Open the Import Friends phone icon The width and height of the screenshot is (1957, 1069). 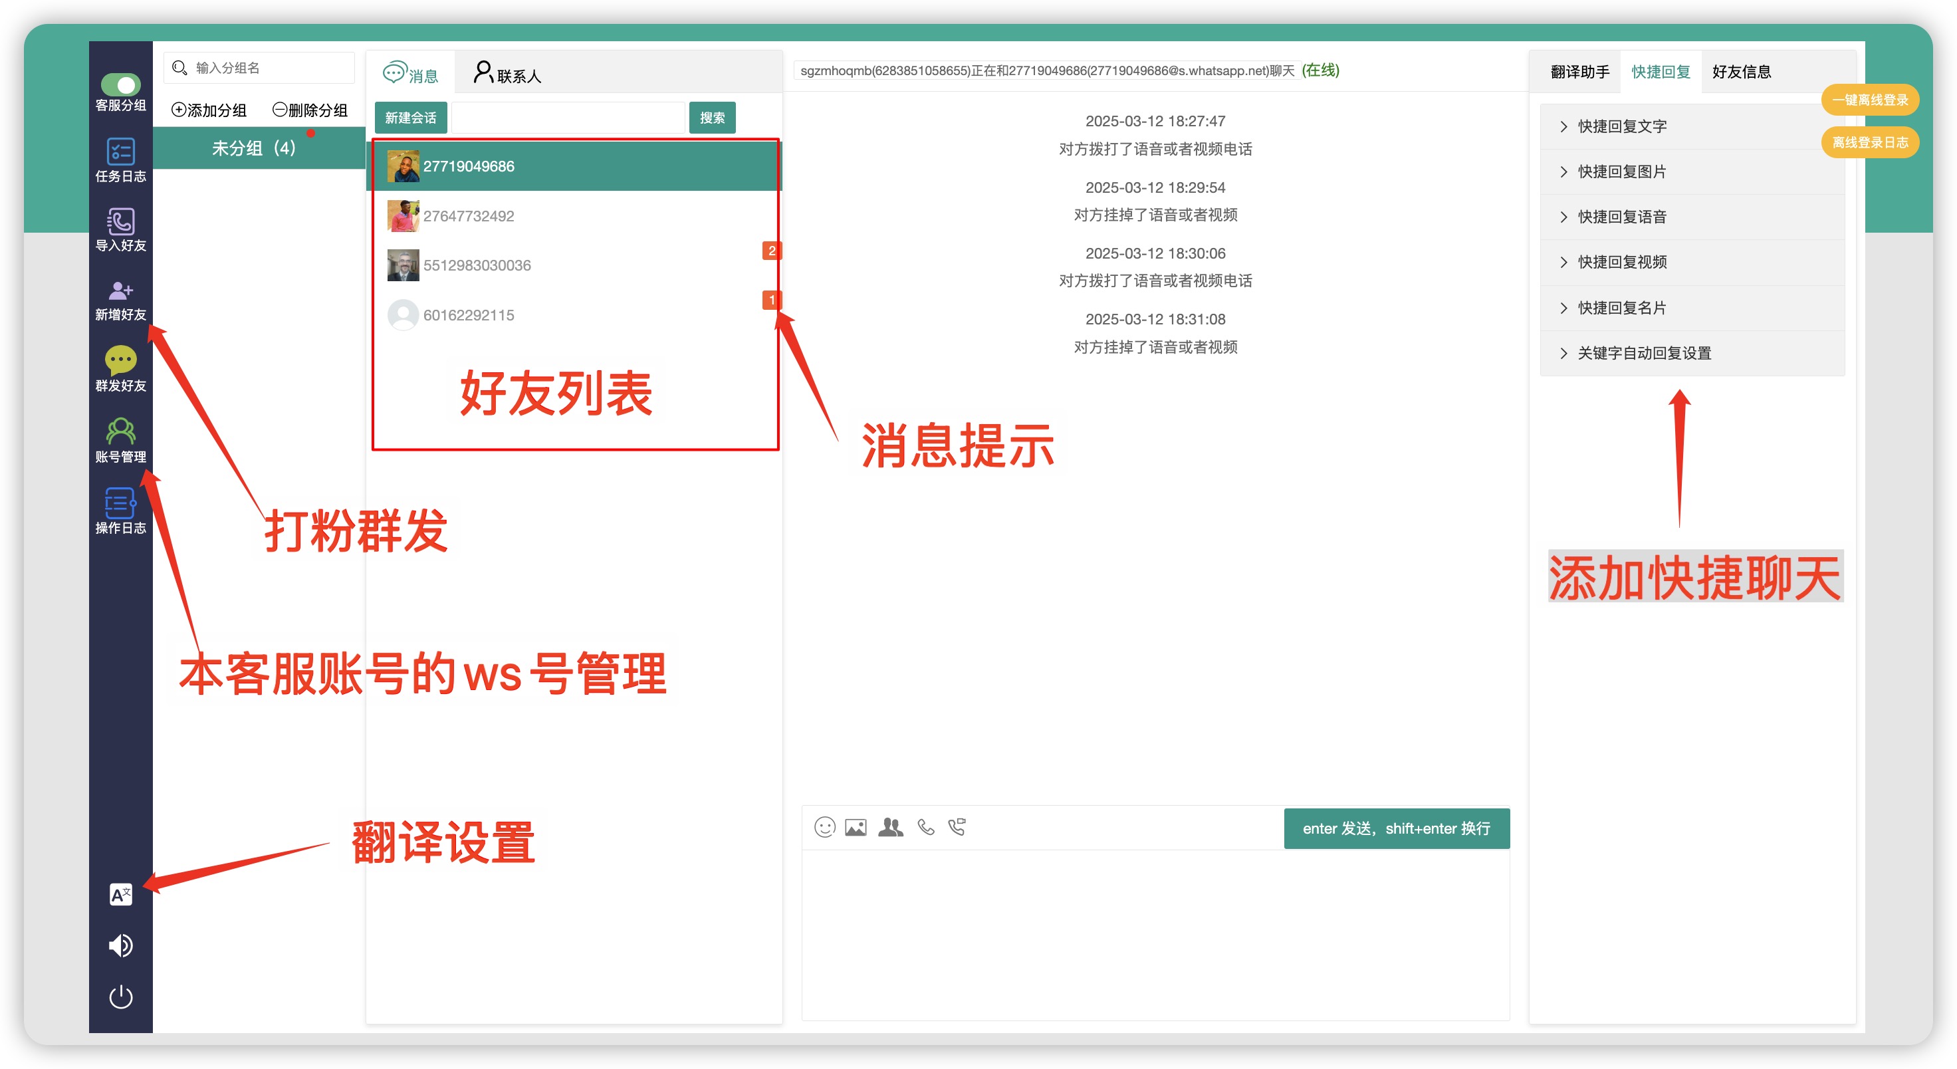pyautogui.click(x=121, y=222)
